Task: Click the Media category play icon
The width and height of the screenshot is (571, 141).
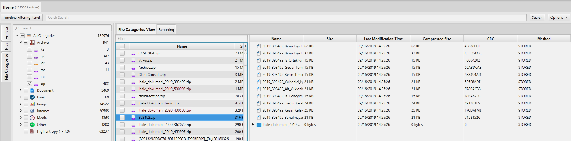Action: click(32, 118)
